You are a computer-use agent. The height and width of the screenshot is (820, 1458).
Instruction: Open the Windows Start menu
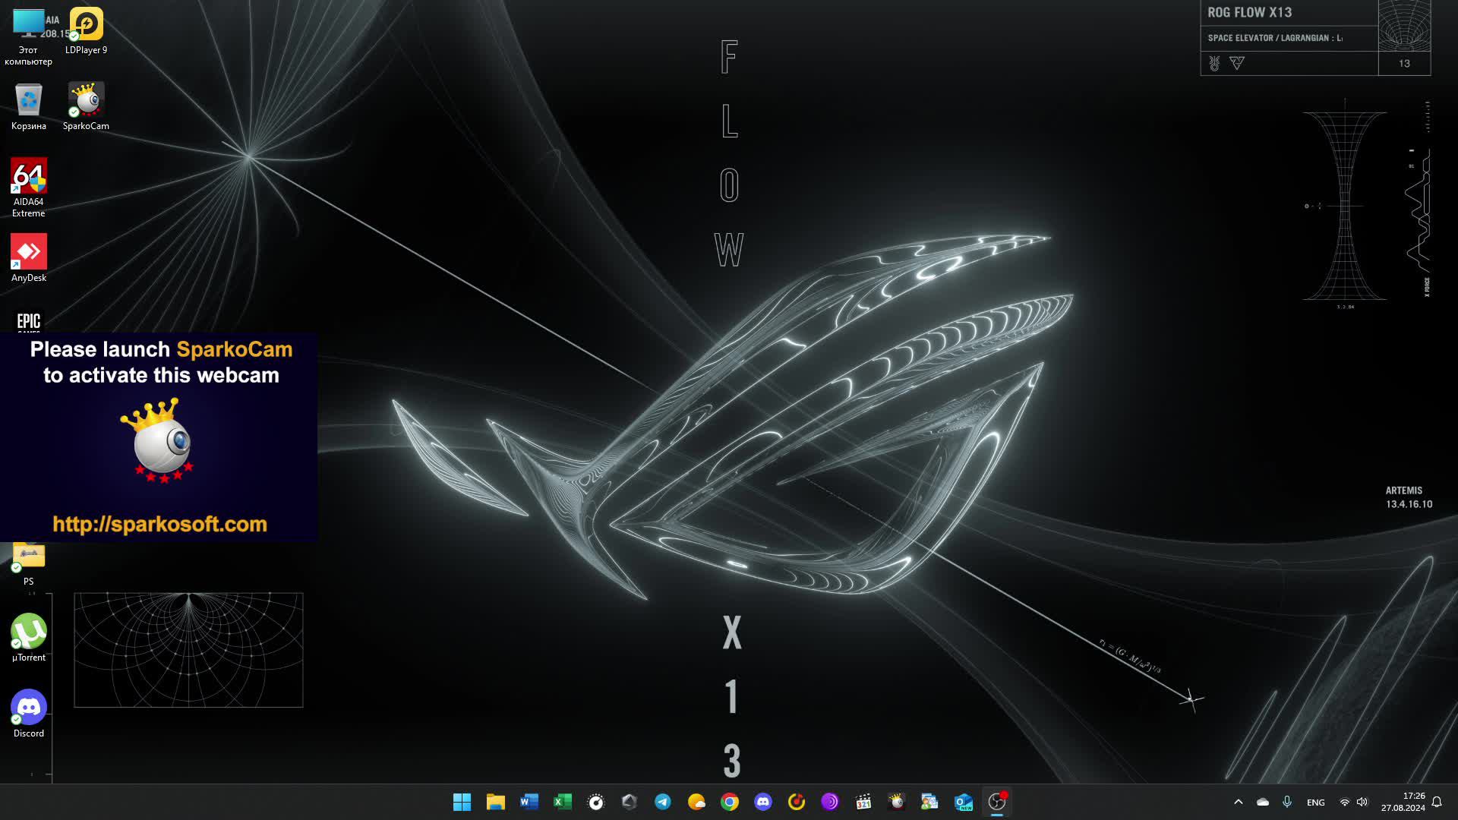[462, 802]
